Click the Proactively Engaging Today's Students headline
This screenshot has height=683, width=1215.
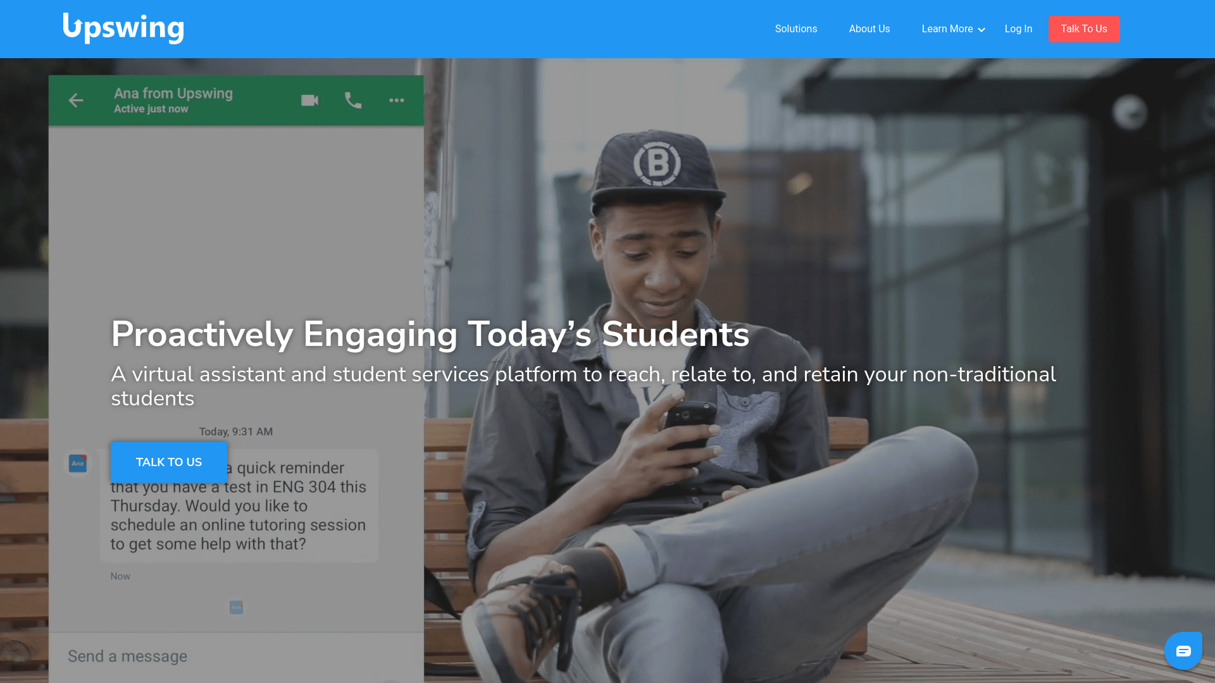[x=430, y=334]
